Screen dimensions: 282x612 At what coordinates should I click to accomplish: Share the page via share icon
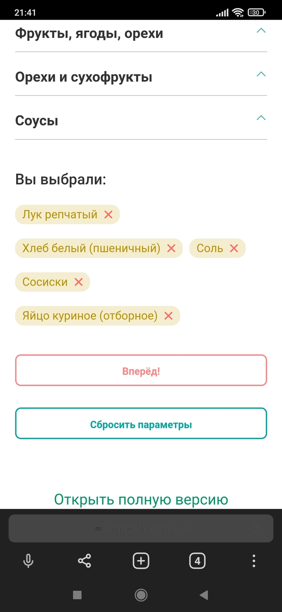coord(84,561)
